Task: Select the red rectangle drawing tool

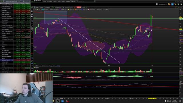Action: coord(32,43)
